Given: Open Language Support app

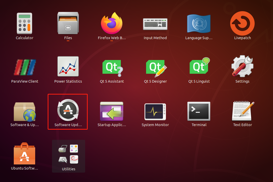Looking at the screenshot, I should 199,24.
